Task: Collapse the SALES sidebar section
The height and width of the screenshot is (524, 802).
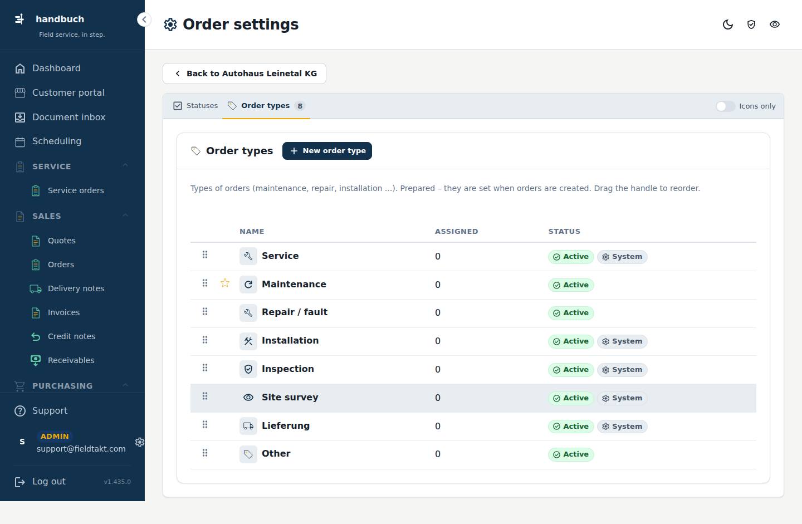Action: [125, 215]
